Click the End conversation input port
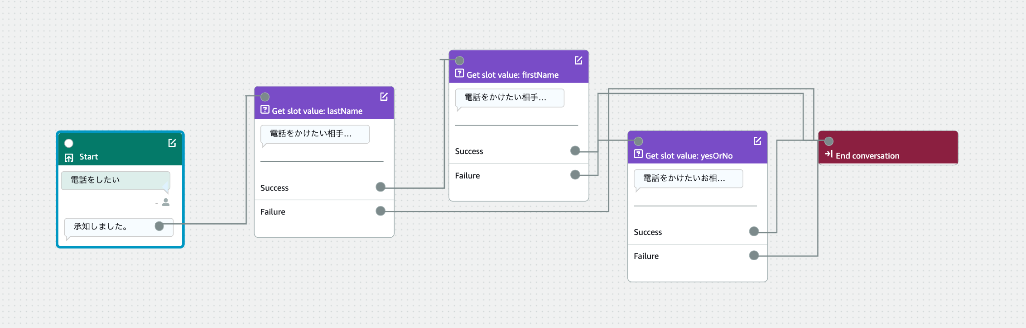This screenshot has height=328, width=1026. (x=829, y=141)
